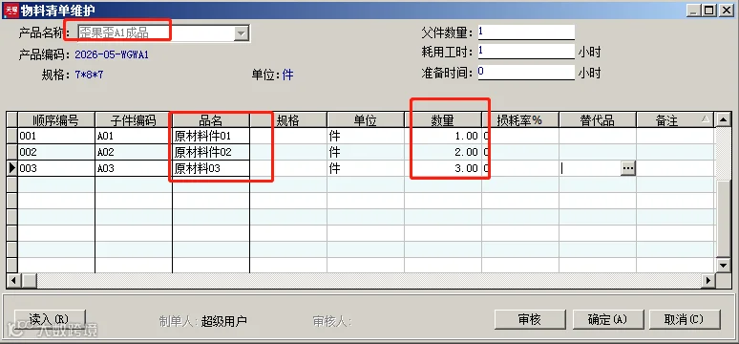739x344 pixels.
Task: Click the 数量 column header
Action: pyautogui.click(x=443, y=120)
